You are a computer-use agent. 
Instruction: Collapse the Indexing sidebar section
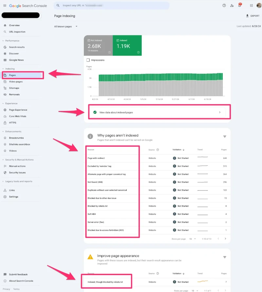[x=3, y=69]
